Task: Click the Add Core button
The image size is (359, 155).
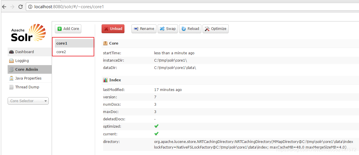Action: [68, 28]
